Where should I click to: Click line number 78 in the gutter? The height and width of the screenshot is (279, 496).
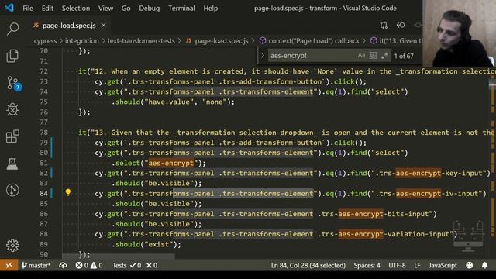point(43,133)
